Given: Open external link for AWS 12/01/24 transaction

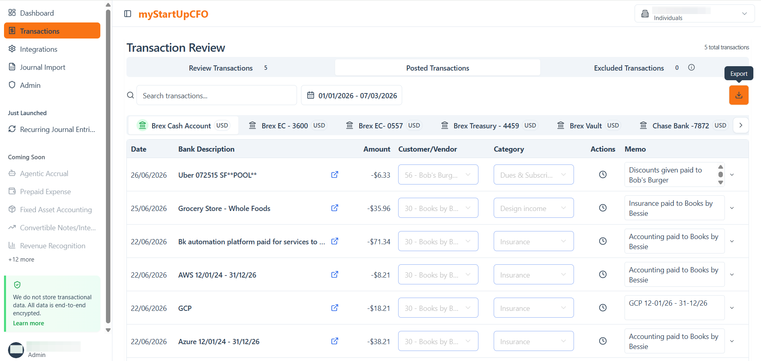Looking at the screenshot, I should click(334, 274).
